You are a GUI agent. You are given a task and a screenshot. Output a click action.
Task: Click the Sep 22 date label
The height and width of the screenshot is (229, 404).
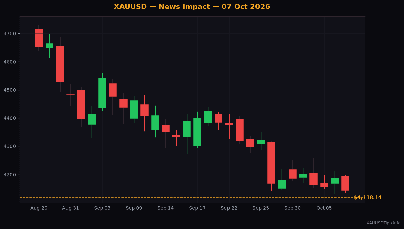click(229, 208)
